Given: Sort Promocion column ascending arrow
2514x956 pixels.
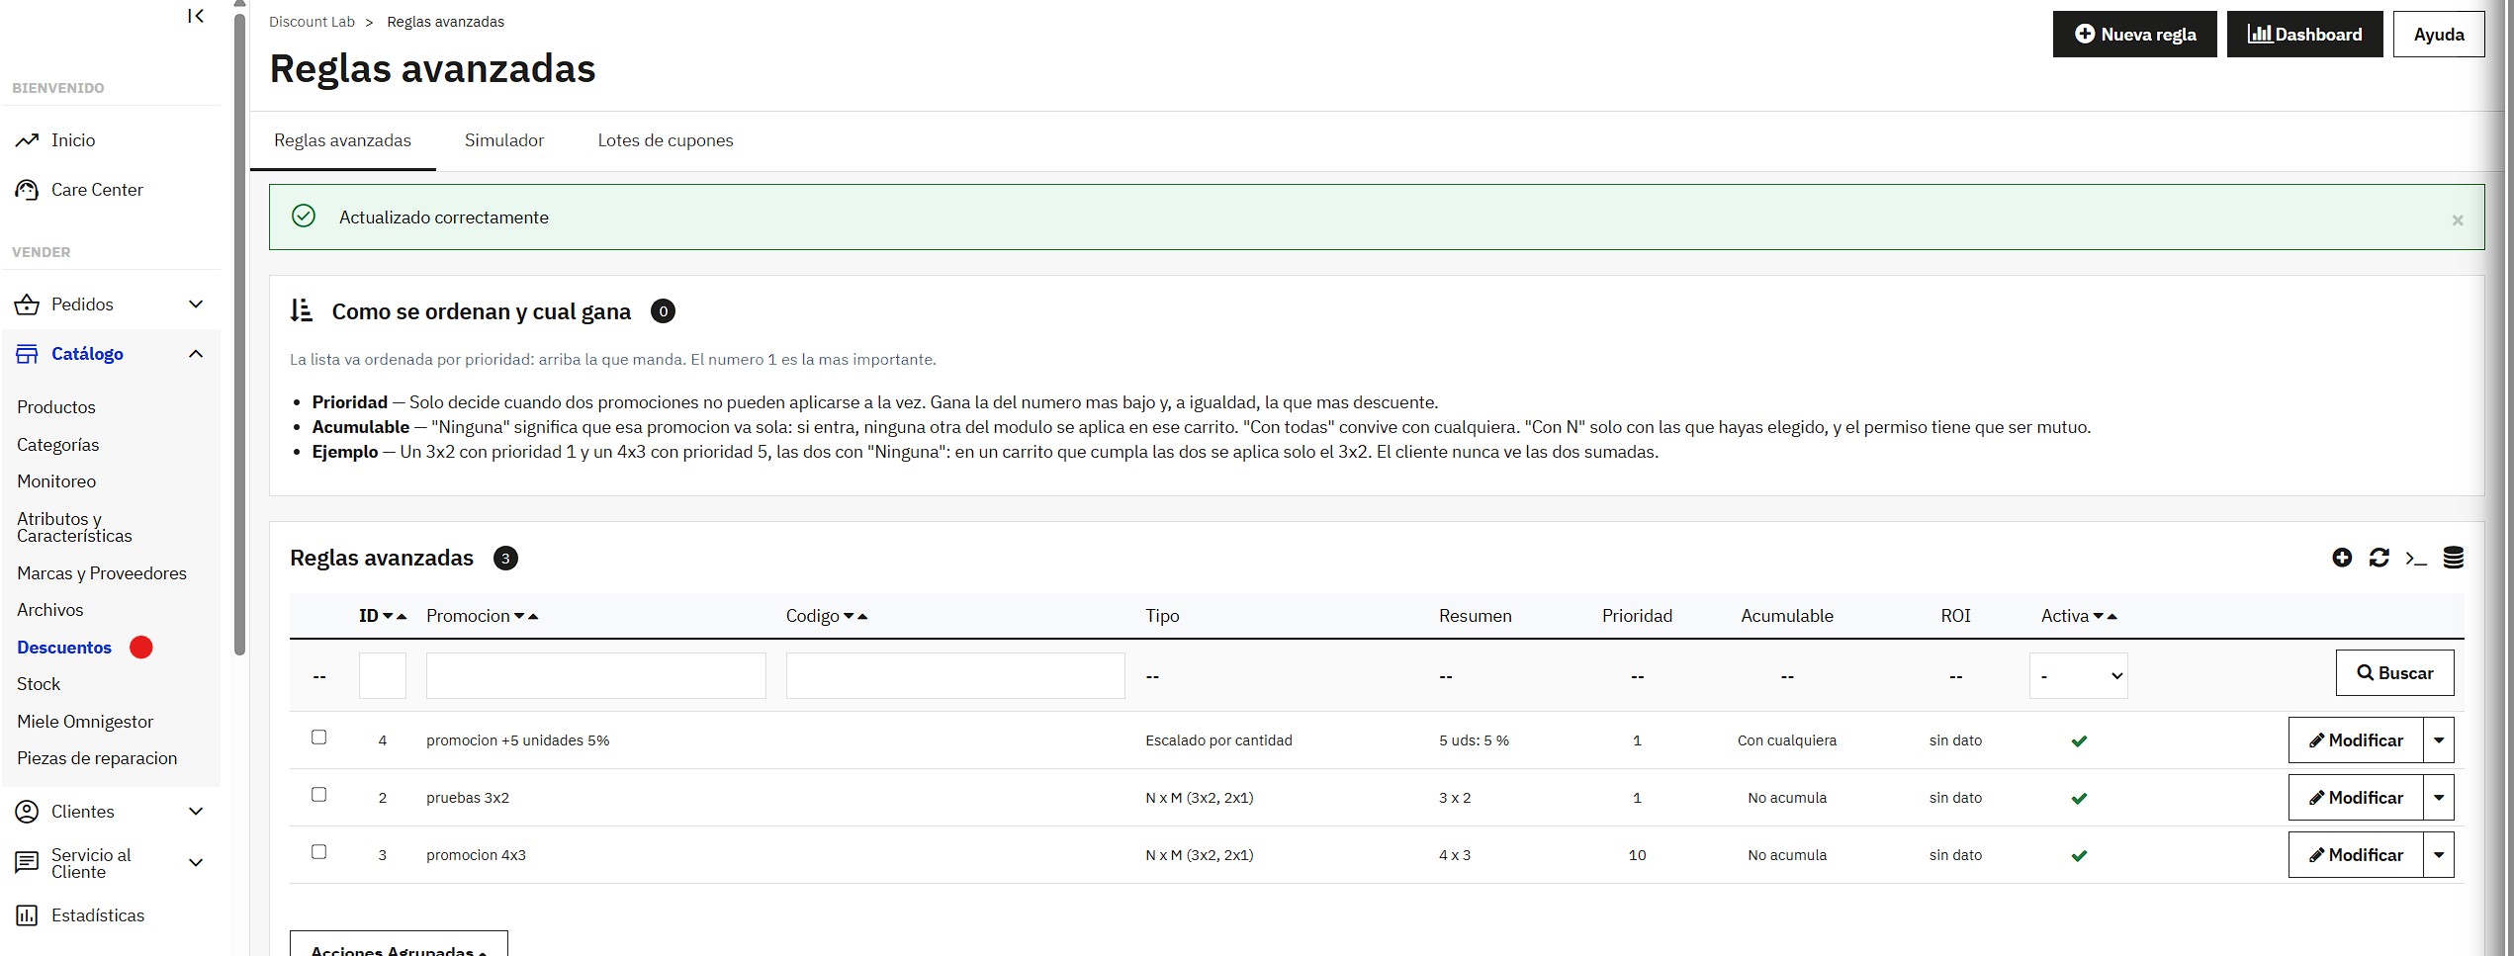Looking at the screenshot, I should (x=533, y=616).
